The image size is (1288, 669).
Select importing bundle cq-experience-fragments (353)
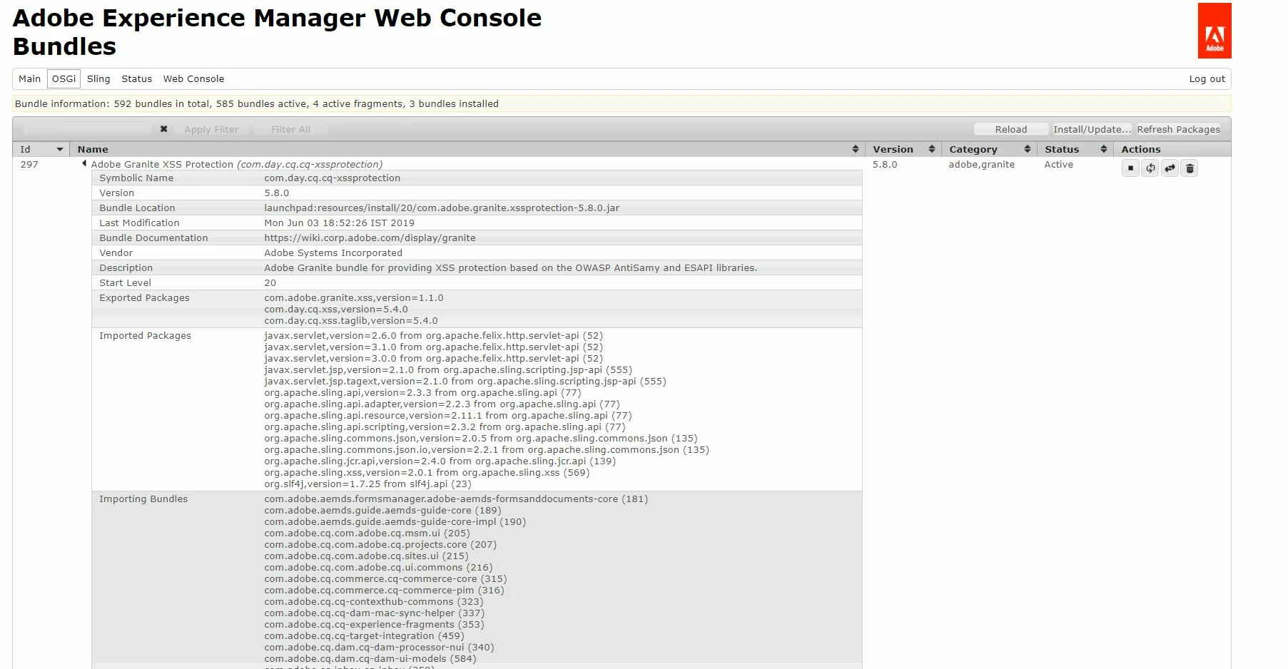point(374,624)
